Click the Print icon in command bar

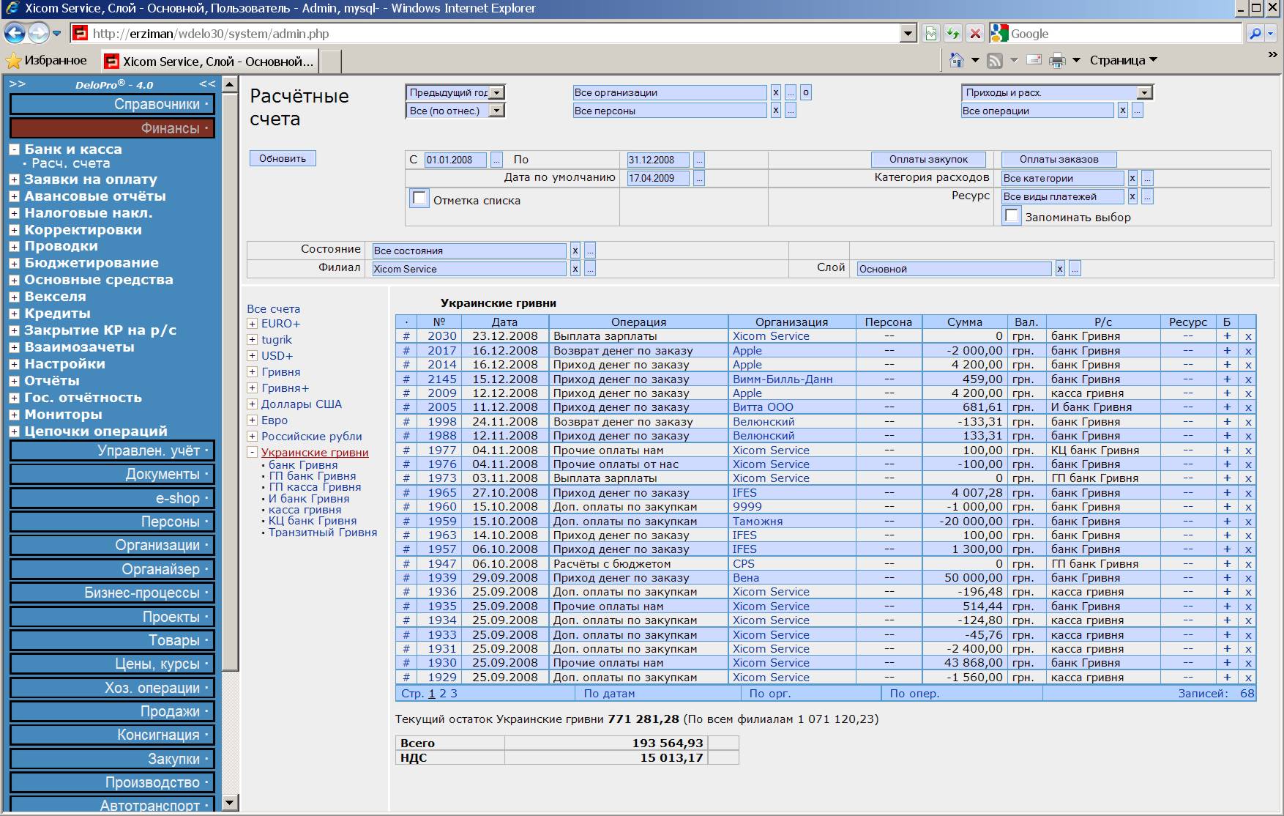coord(1057,61)
